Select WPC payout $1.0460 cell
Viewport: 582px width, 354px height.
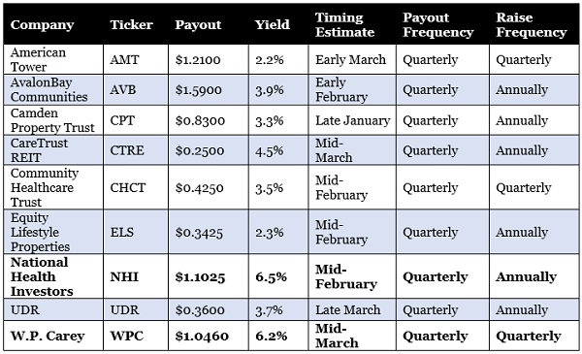pos(209,336)
